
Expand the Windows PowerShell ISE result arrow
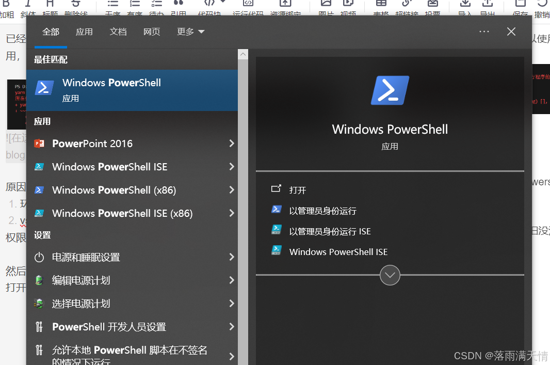232,166
